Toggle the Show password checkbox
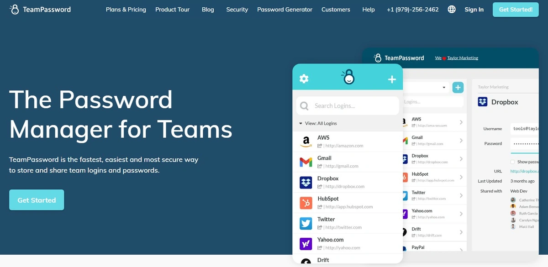The height and width of the screenshot is (267, 548). click(513, 162)
